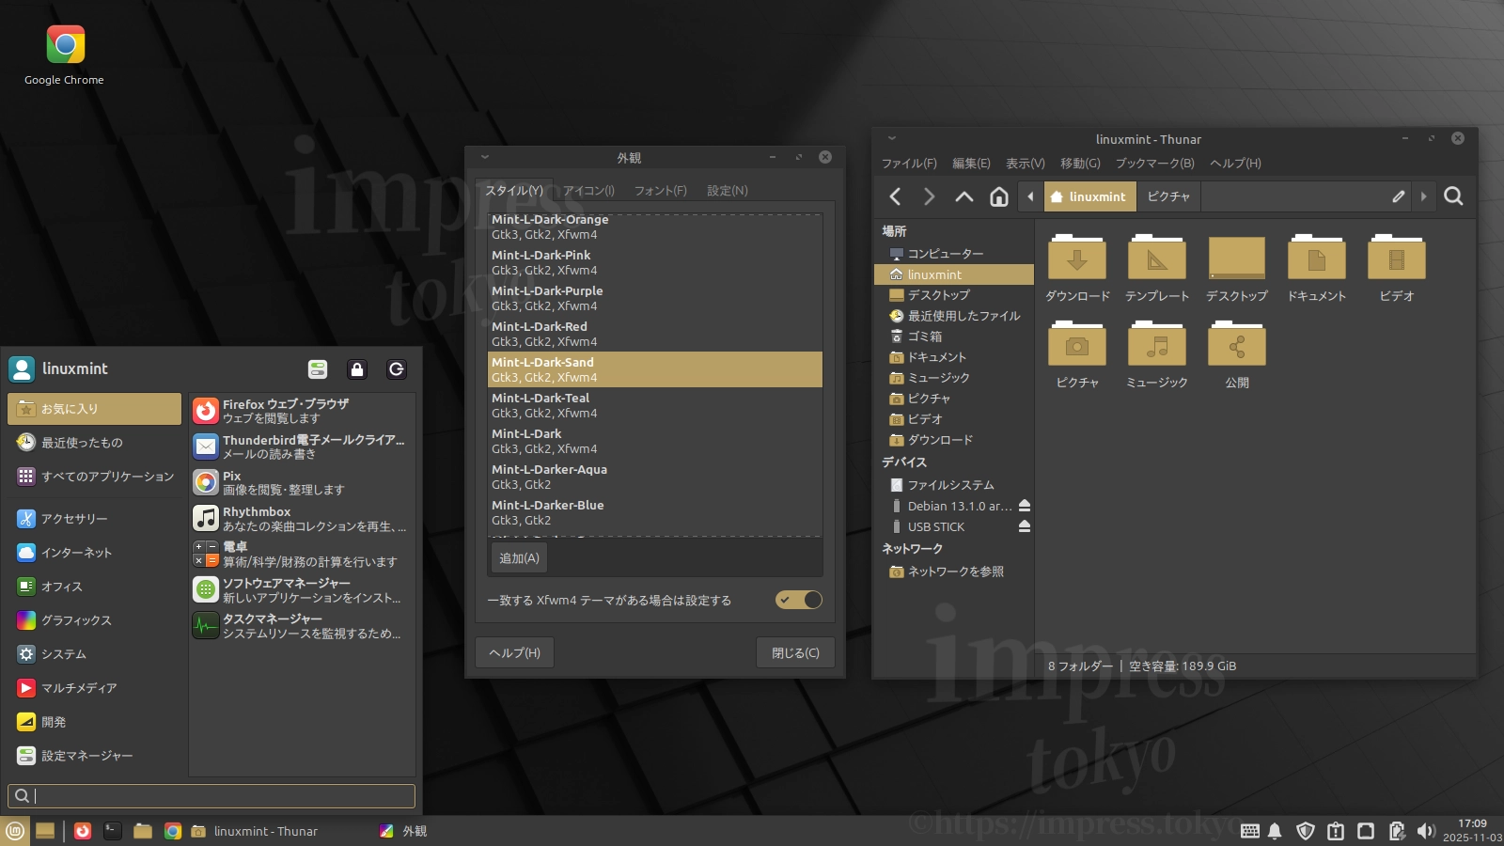The width and height of the screenshot is (1504, 846).
Task: Open 編集(E) menu in Thunar
Action: pyautogui.click(x=971, y=164)
